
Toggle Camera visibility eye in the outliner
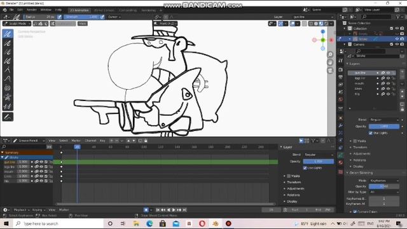coord(397,45)
